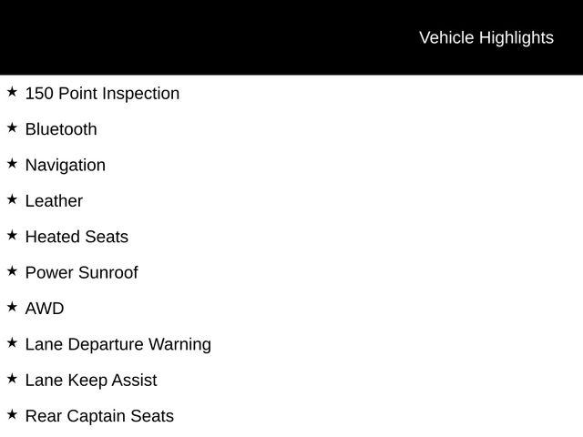The width and height of the screenshot is (583, 437).
Task: Click the star bullet next to Leather
Action: (x=12, y=199)
